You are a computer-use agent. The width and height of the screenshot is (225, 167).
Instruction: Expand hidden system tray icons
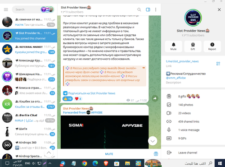pos(50,163)
